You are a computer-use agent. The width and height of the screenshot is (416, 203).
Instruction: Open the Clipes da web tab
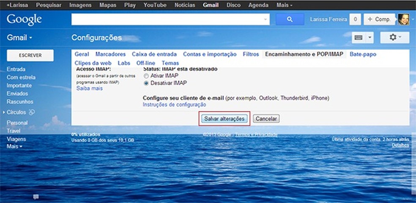coord(93,63)
